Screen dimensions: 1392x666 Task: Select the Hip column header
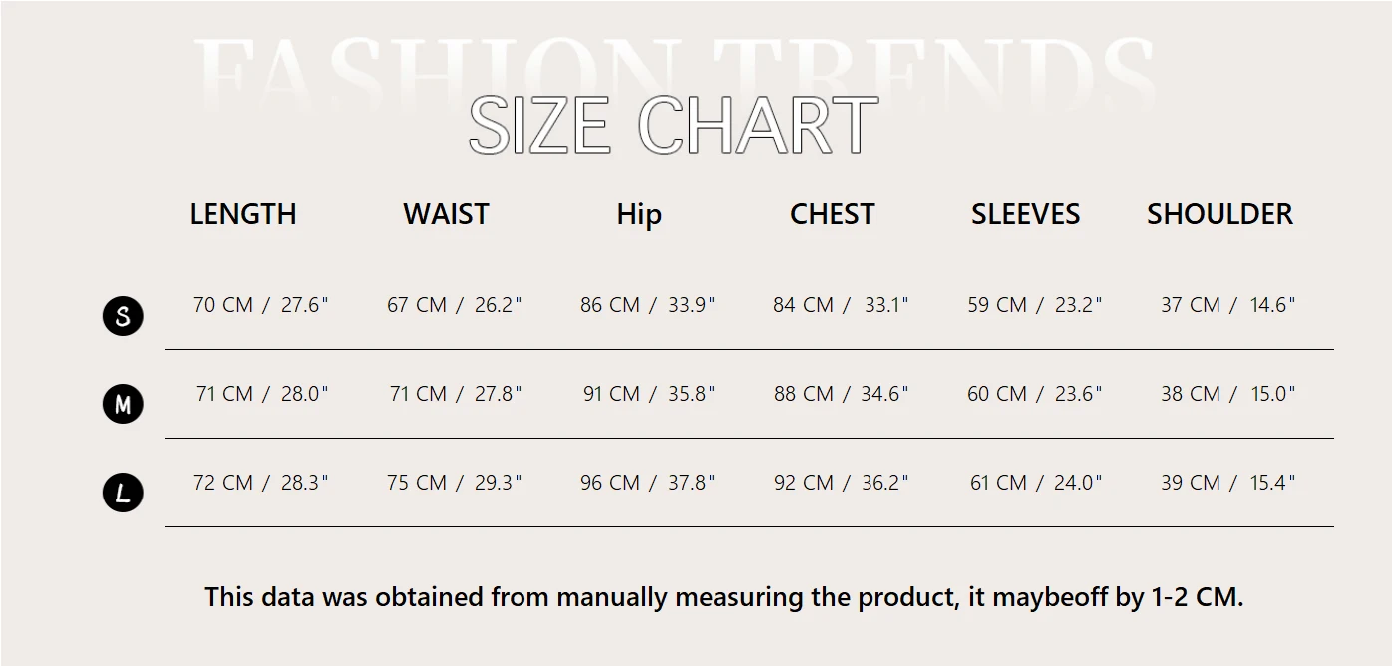click(639, 214)
